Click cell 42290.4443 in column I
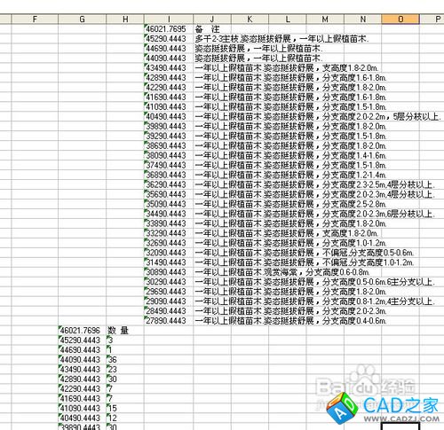The width and height of the screenshot is (444, 430). tap(169, 88)
